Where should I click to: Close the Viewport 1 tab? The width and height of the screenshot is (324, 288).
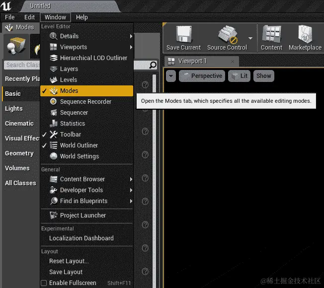(x=233, y=62)
